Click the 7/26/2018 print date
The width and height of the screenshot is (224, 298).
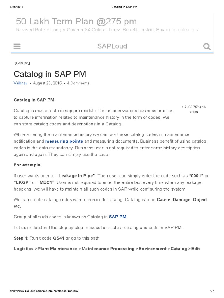tap(17, 7)
